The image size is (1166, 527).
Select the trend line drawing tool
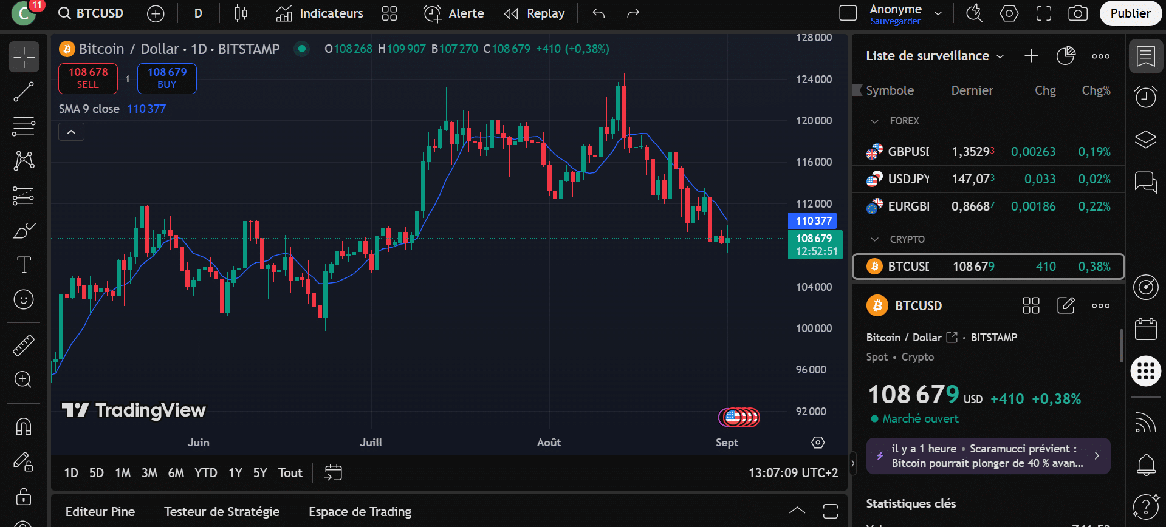pos(24,92)
